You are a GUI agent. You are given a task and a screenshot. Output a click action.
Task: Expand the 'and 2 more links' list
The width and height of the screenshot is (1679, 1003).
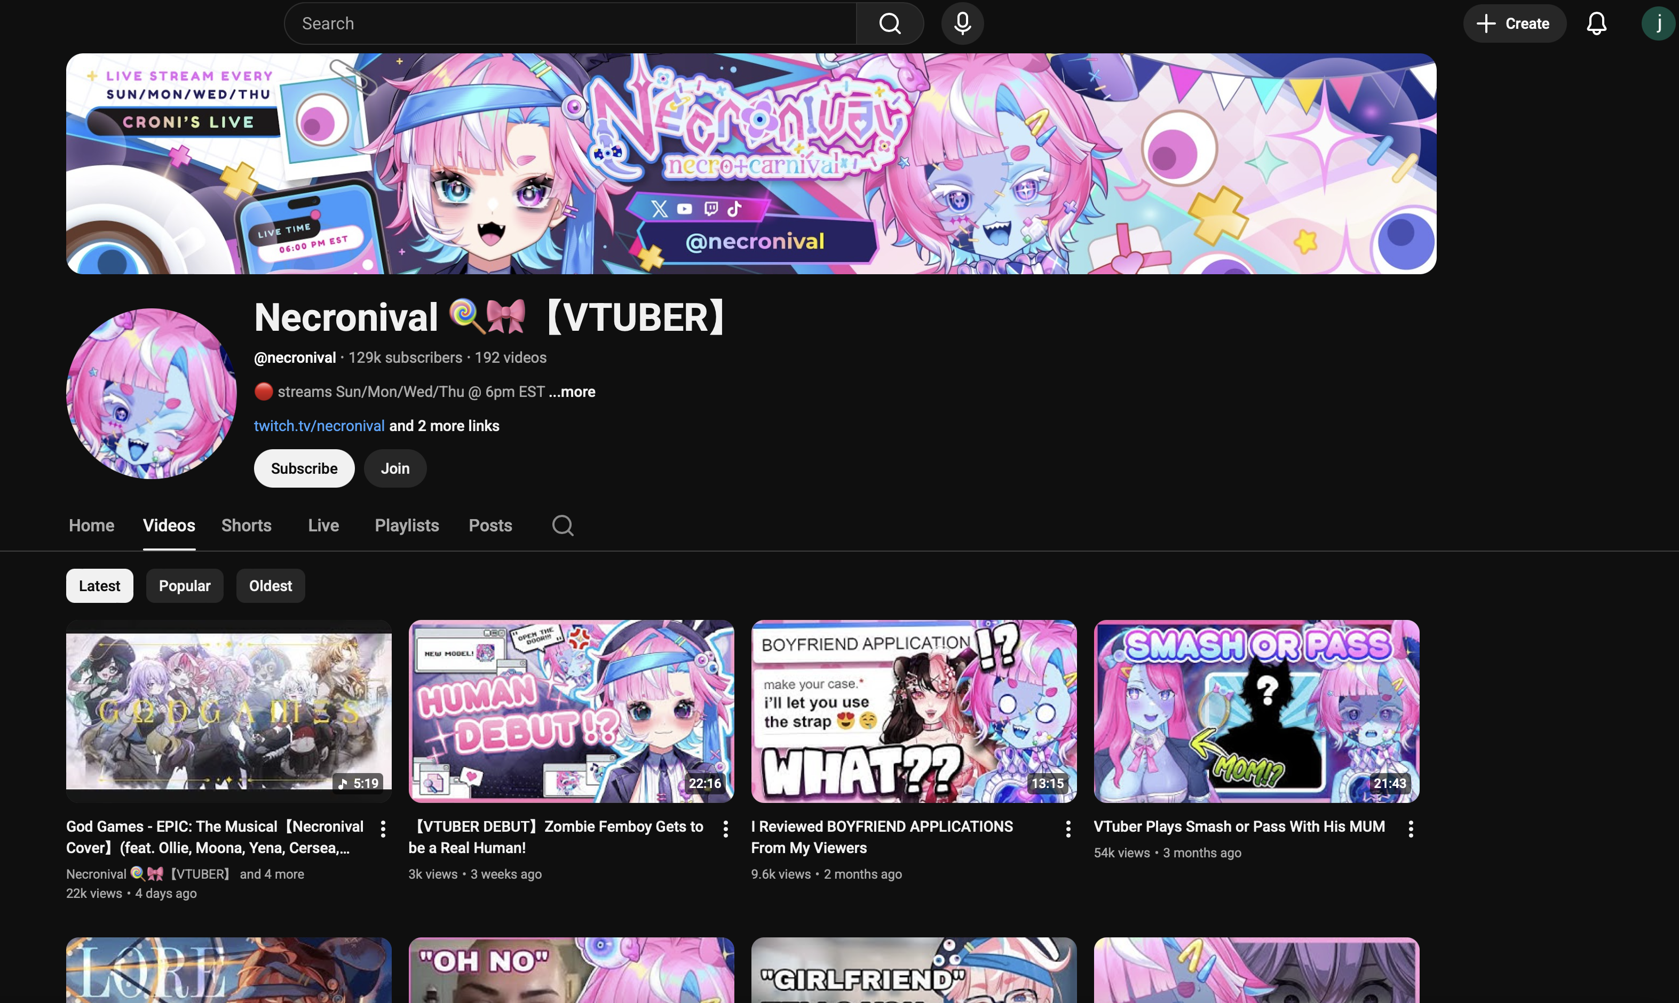click(x=444, y=426)
